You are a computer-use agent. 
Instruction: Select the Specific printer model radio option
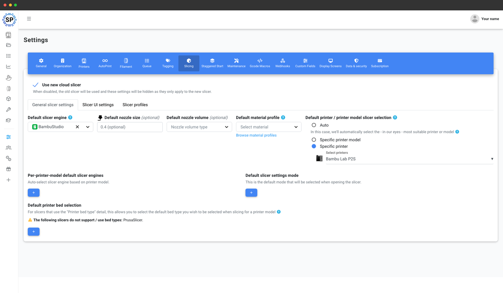click(x=314, y=140)
